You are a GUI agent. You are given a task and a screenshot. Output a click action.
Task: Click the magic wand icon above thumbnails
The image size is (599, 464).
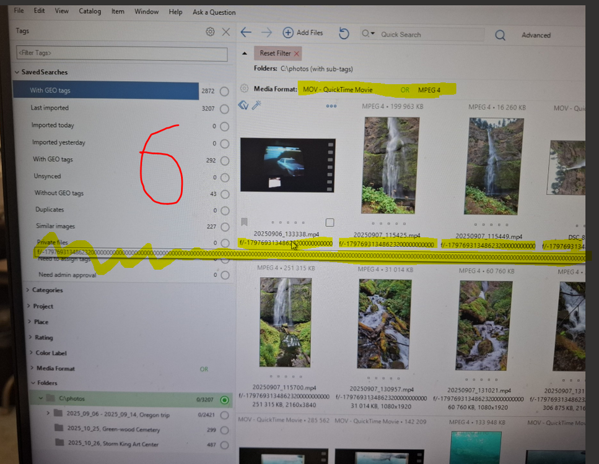(256, 106)
